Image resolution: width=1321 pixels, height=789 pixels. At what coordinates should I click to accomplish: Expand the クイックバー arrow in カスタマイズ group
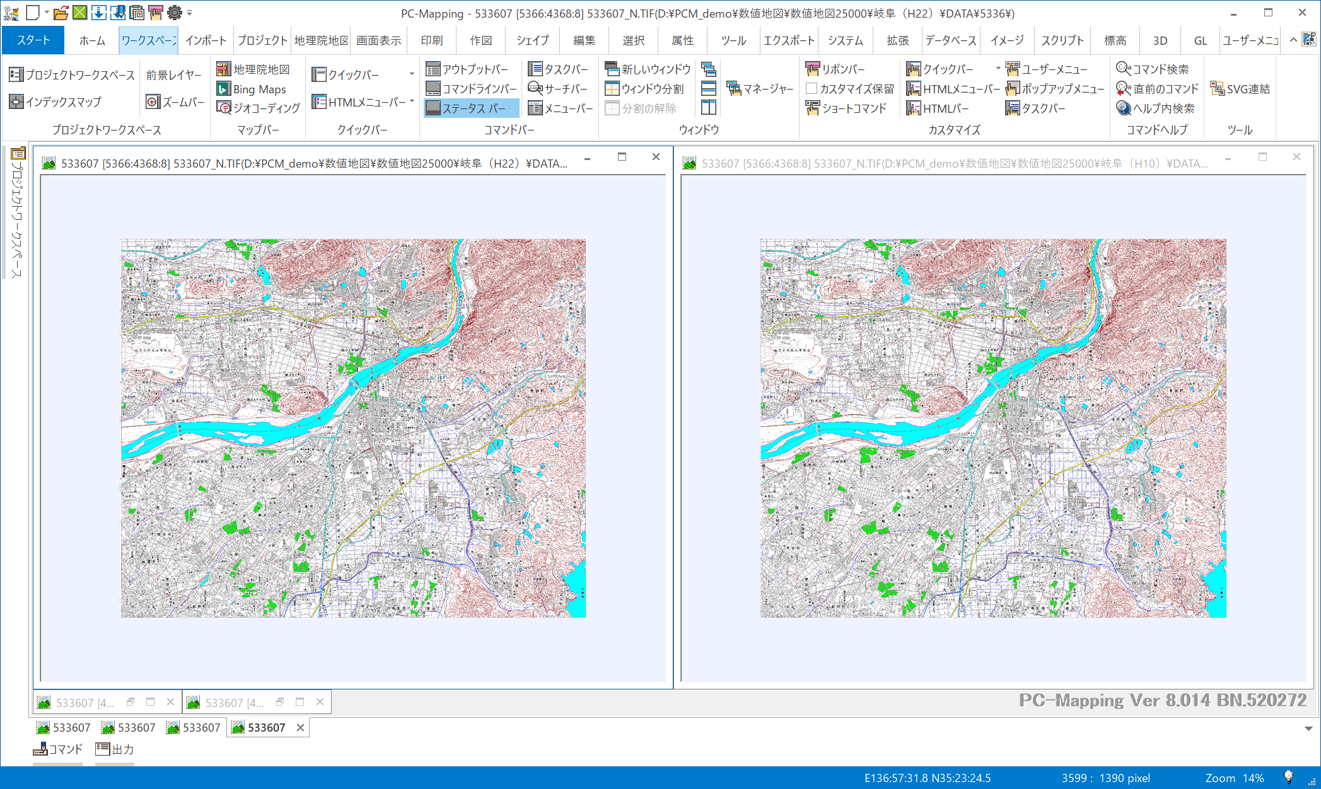pyautogui.click(x=998, y=68)
